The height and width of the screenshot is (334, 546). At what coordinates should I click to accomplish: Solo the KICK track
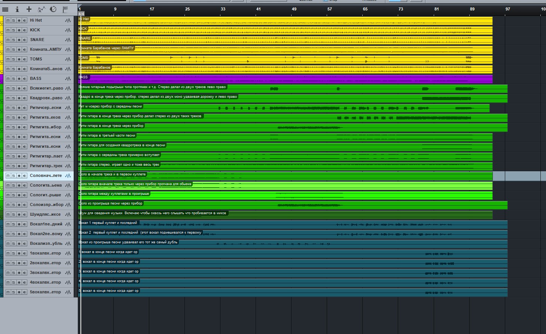(x=13, y=30)
